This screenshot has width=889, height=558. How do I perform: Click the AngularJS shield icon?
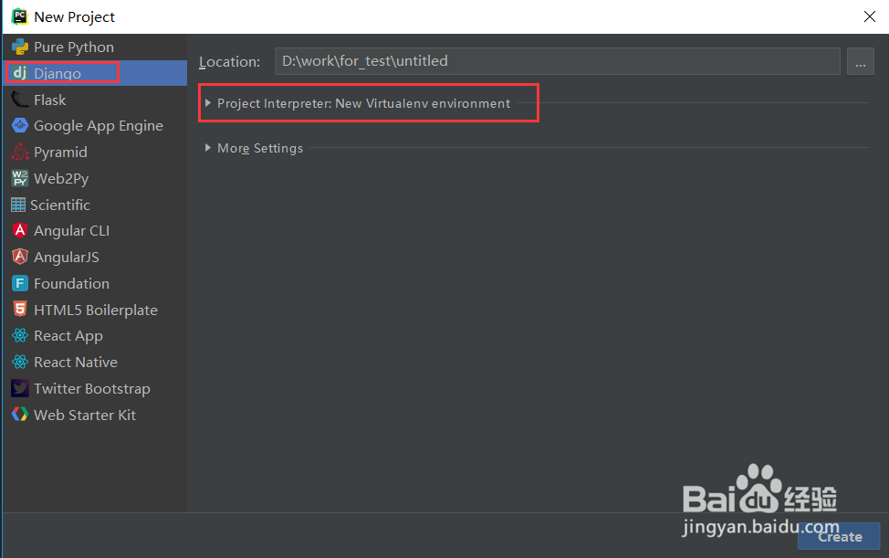coord(20,257)
